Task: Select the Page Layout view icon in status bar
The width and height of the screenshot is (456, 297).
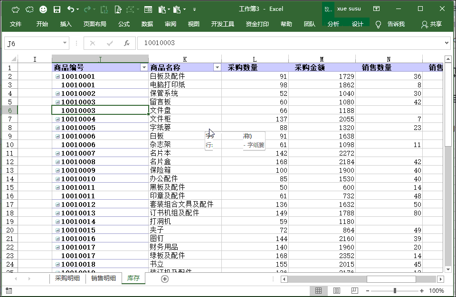Action: 336,290
